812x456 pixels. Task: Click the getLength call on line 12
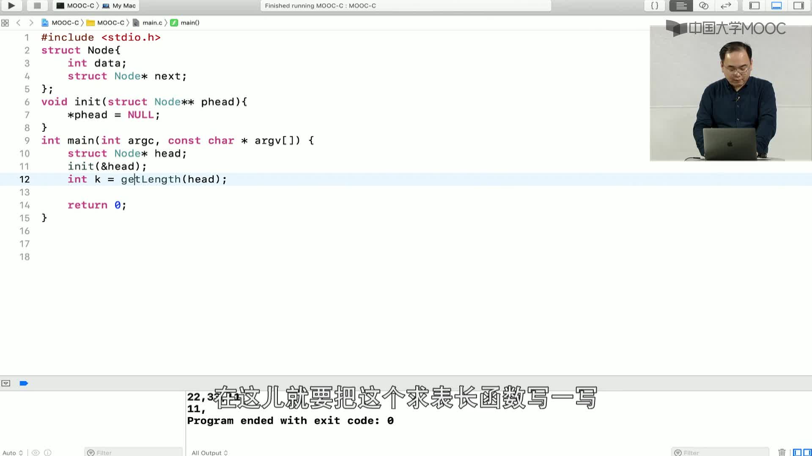pos(151,179)
